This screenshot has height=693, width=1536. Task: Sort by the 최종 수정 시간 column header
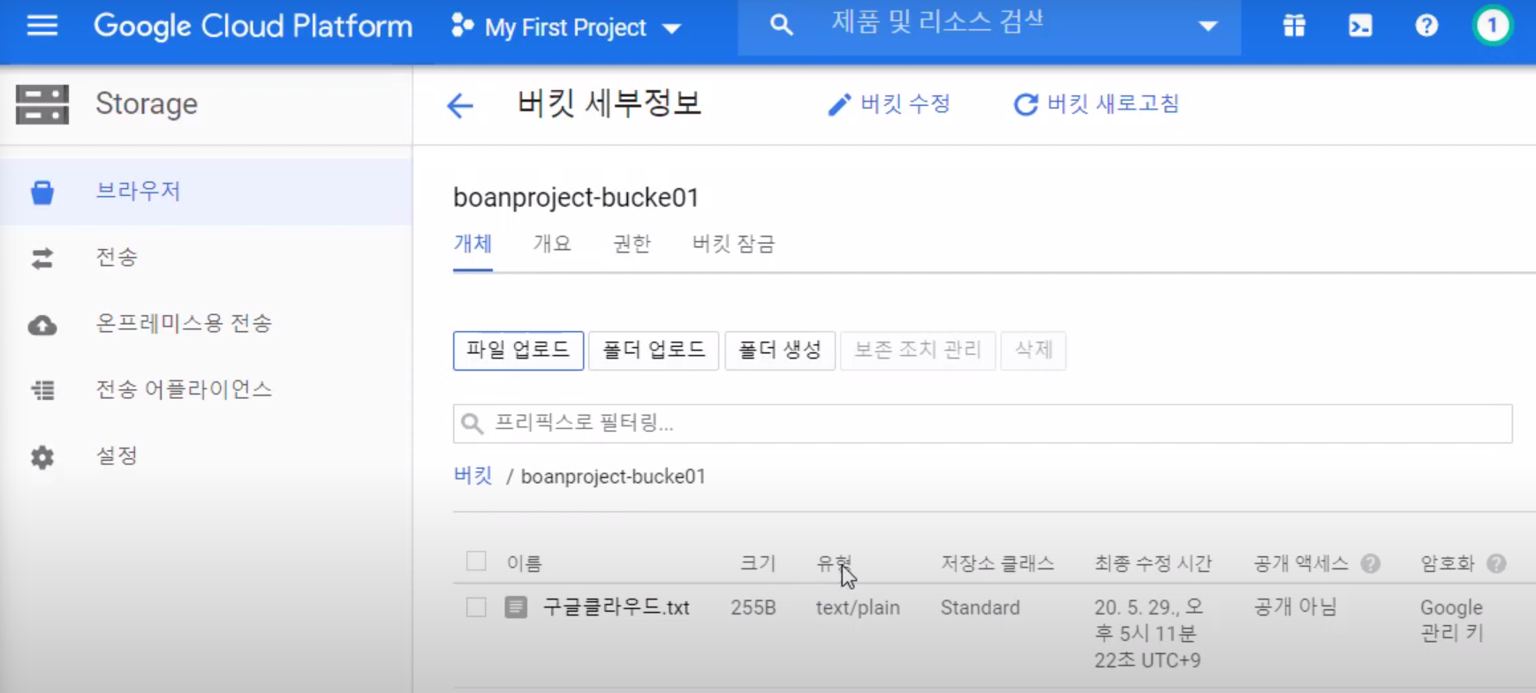coord(1153,563)
